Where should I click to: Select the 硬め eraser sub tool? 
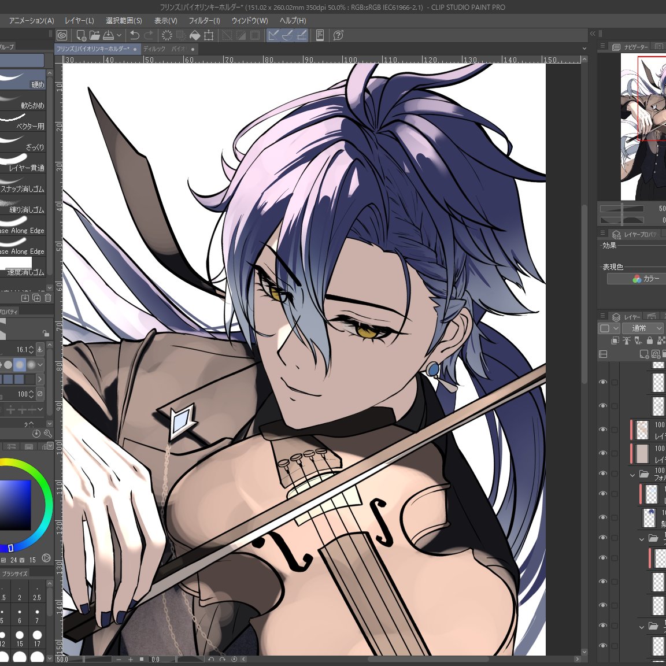point(23,80)
